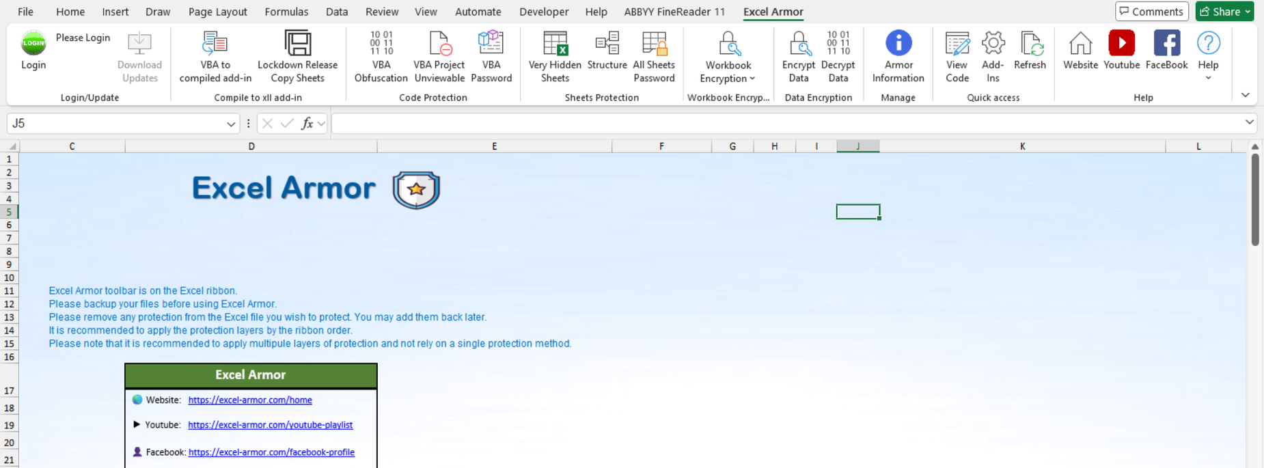Click the Refresh icon
Viewport: 1264px width, 468px height.
(1030, 43)
